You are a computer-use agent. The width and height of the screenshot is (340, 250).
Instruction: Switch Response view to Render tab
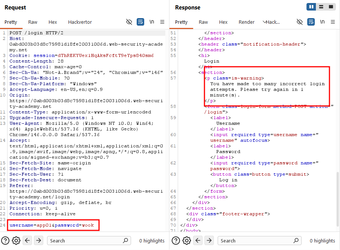pyautogui.click(x=247, y=22)
